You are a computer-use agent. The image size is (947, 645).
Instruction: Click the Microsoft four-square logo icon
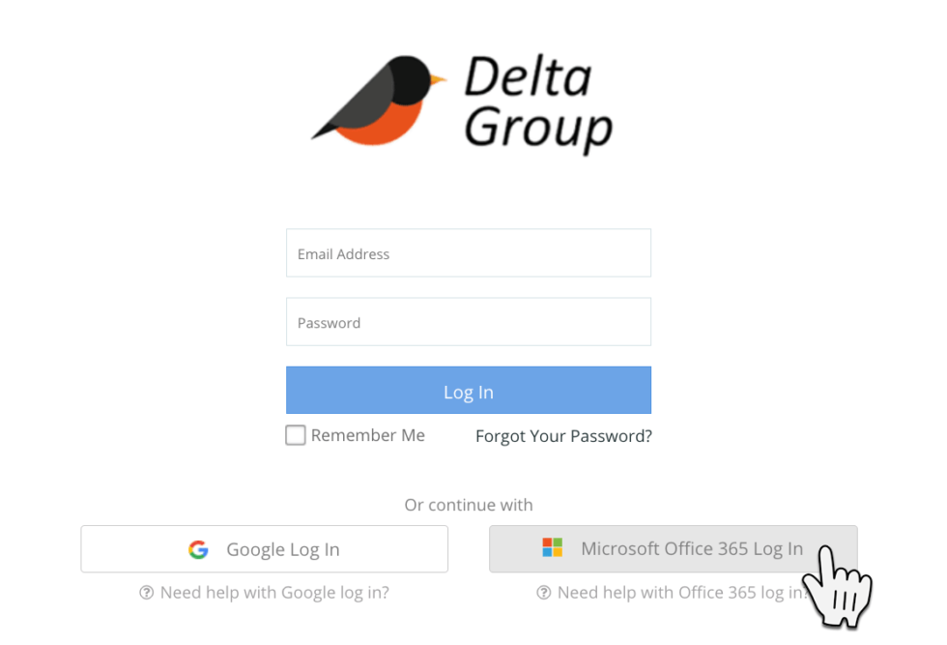click(x=552, y=548)
